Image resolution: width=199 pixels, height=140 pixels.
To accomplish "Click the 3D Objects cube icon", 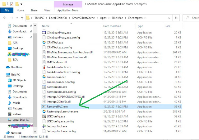I will point(10,80).
